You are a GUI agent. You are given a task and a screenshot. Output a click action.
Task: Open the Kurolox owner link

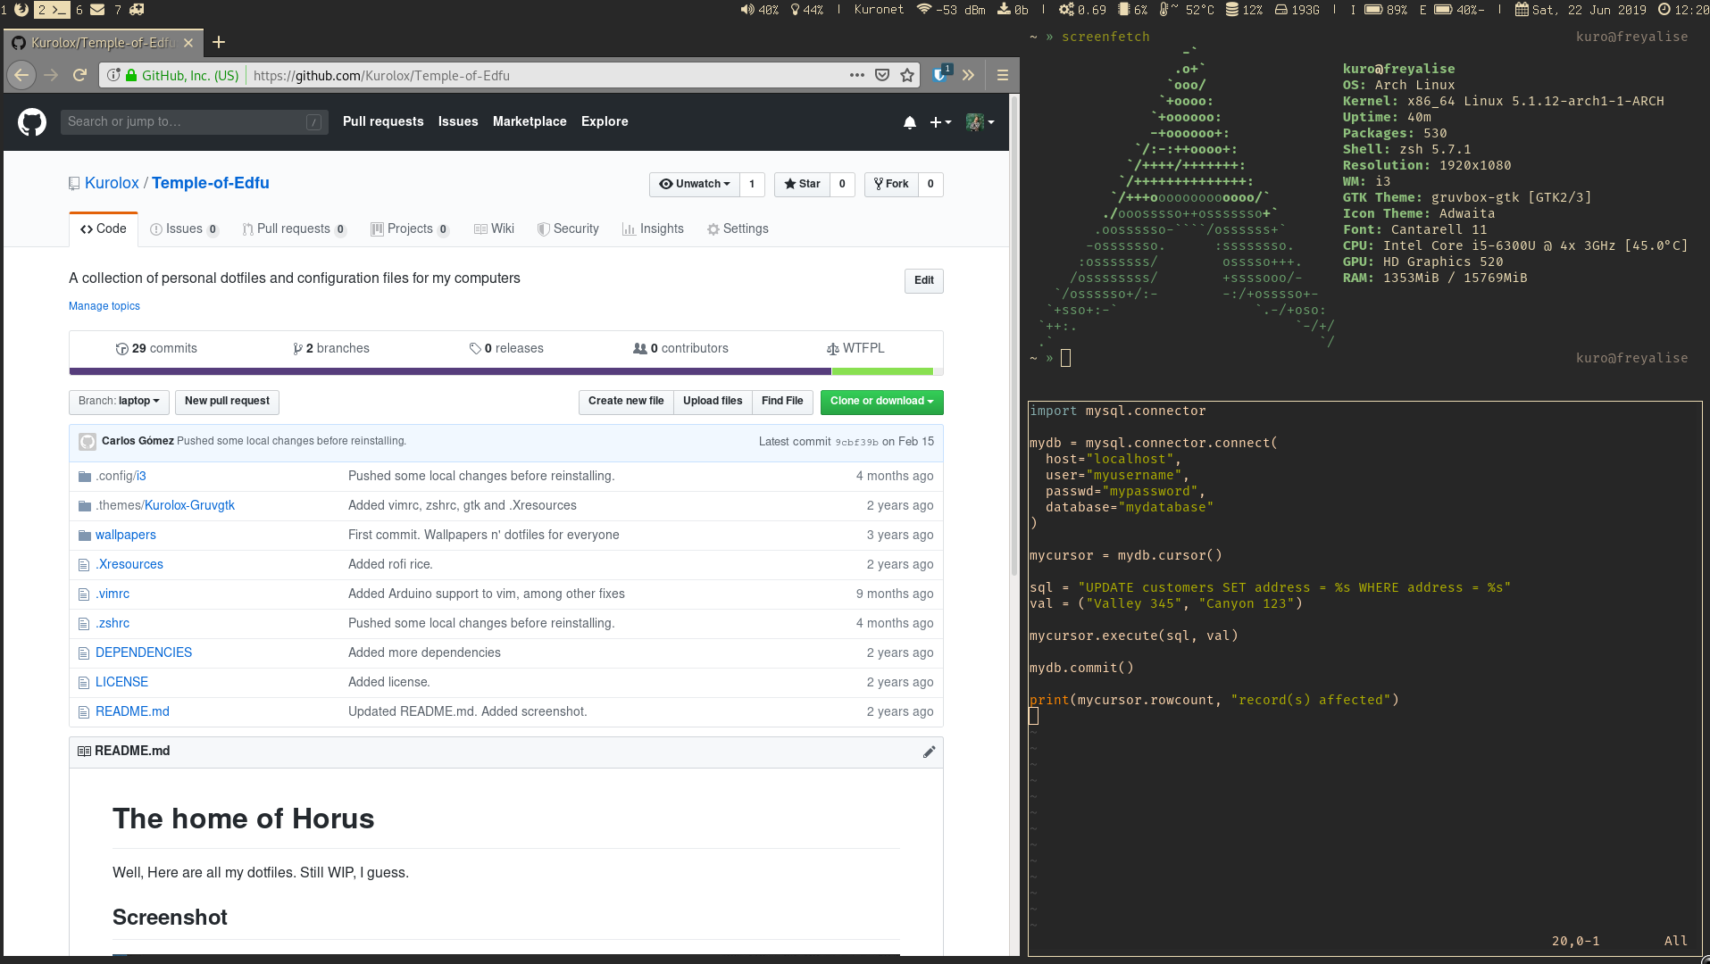click(112, 183)
